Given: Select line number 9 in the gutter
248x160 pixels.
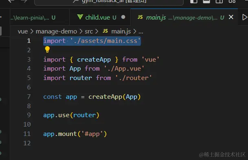Looking at the screenshot, I should tap(29, 115).
